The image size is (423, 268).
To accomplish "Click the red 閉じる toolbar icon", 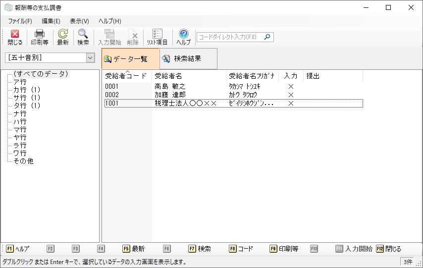I will 15,37.
